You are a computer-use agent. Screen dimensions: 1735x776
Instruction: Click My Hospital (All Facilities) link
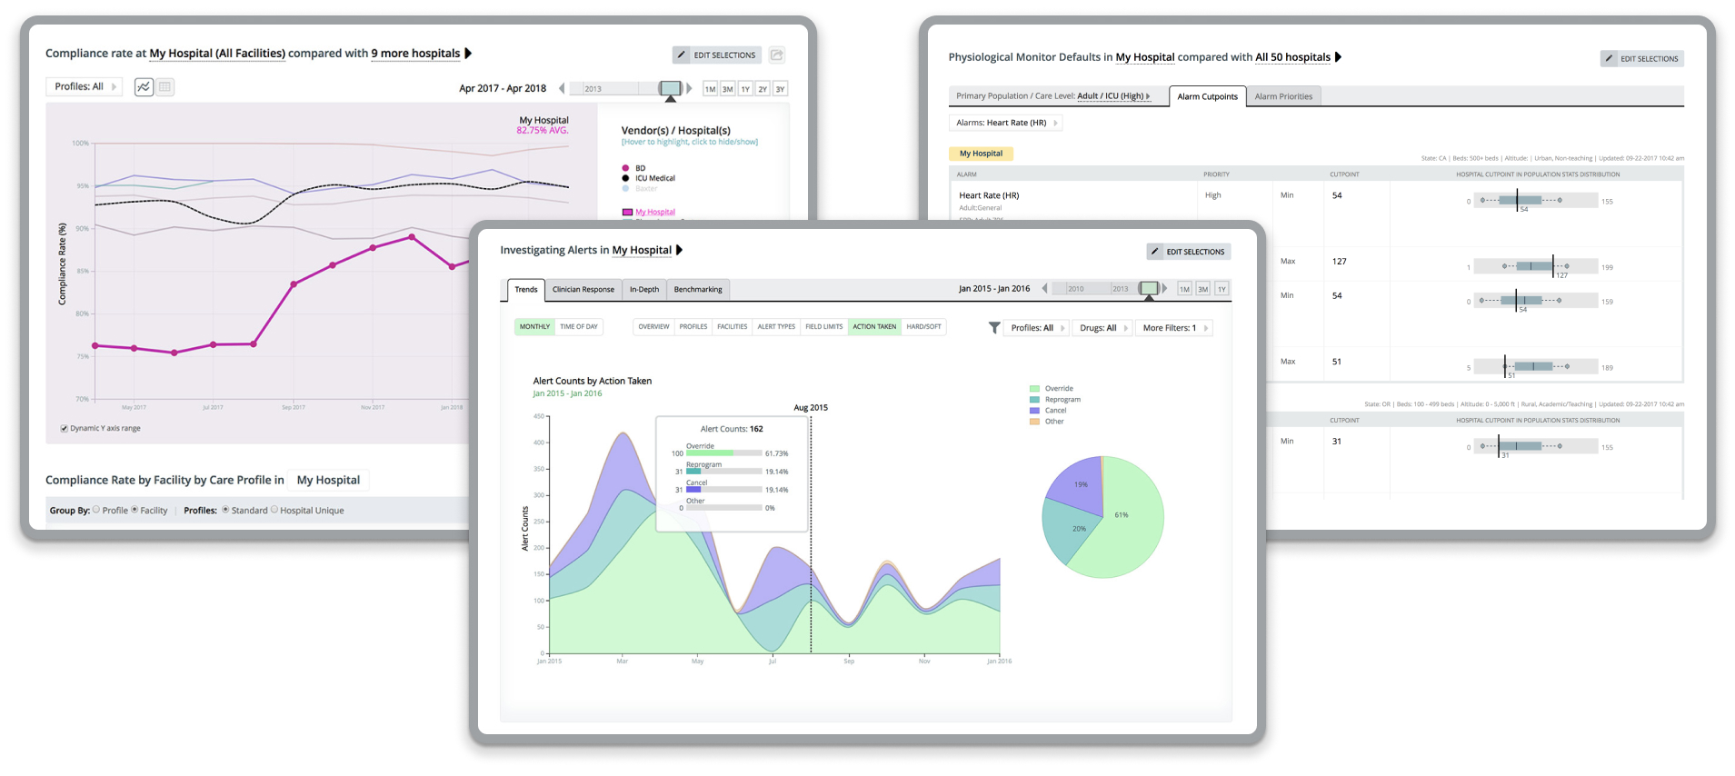(x=217, y=54)
